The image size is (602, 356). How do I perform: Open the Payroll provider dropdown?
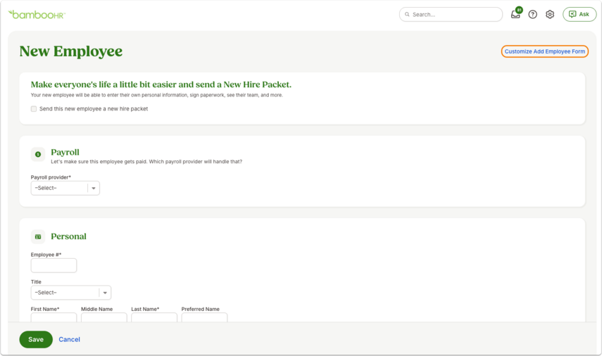65,188
